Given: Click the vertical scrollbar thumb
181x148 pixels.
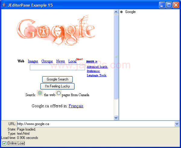Looking at the screenshot, I should (x=116, y=57).
